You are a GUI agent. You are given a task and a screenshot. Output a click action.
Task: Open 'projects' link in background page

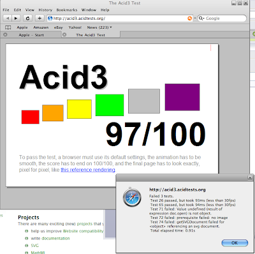pos(85,224)
